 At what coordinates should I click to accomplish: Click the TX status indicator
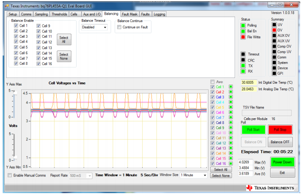[x=243, y=66]
